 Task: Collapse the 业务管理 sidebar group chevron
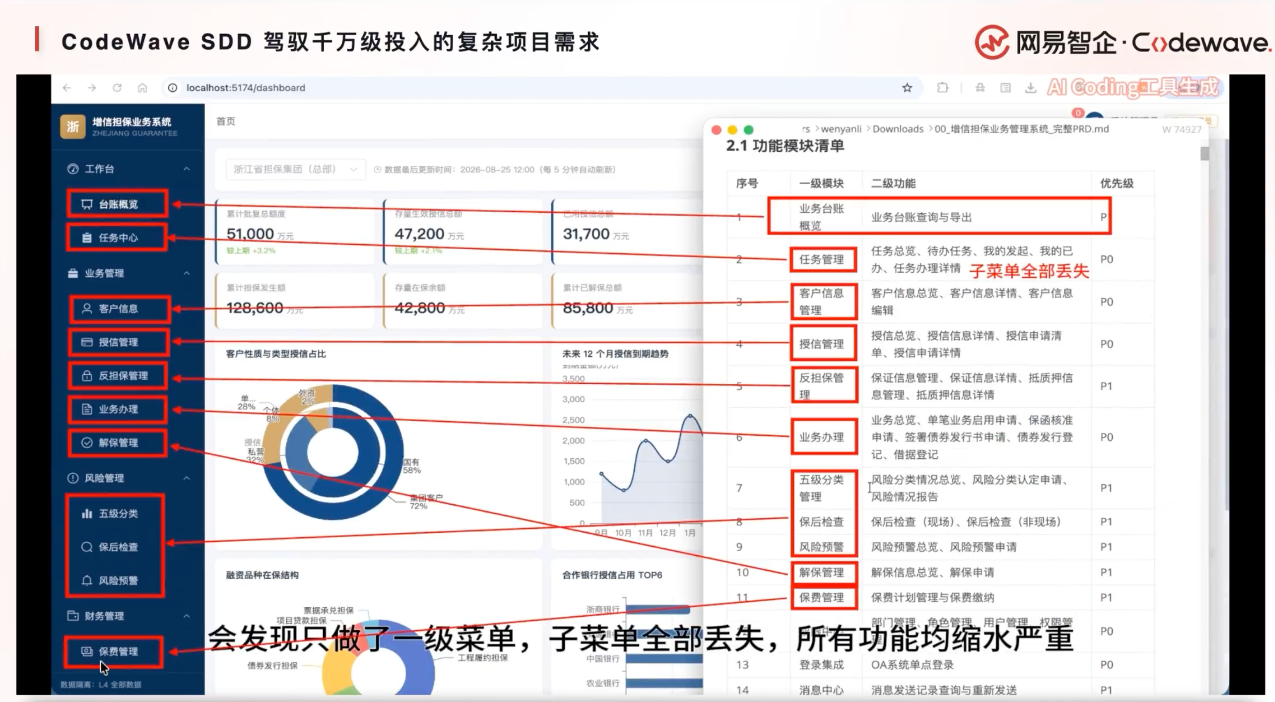[x=186, y=273]
